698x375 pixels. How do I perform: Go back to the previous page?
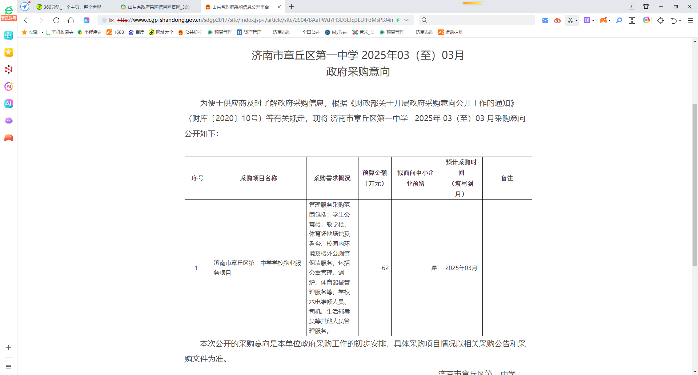[x=26, y=20]
